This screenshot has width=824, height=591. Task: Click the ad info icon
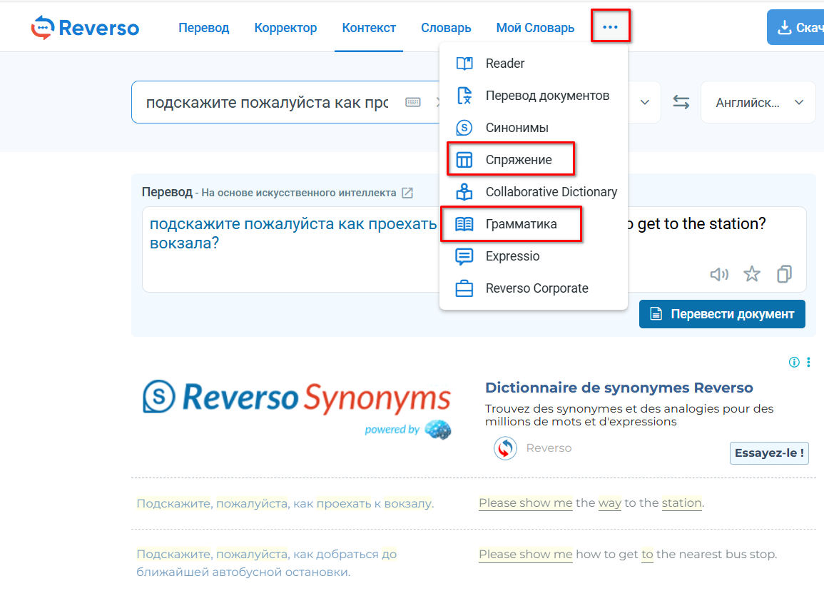tap(794, 363)
